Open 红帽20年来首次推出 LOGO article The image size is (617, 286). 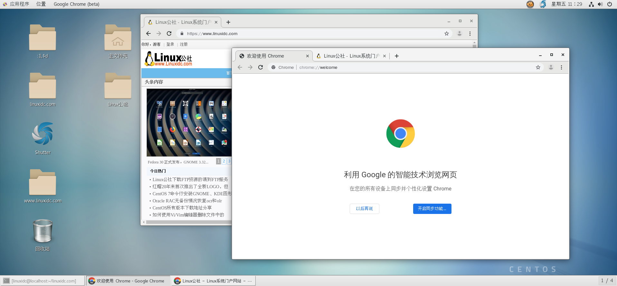(190, 187)
